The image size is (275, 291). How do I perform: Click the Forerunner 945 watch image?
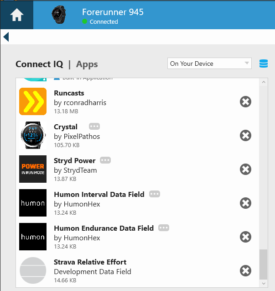(x=59, y=15)
